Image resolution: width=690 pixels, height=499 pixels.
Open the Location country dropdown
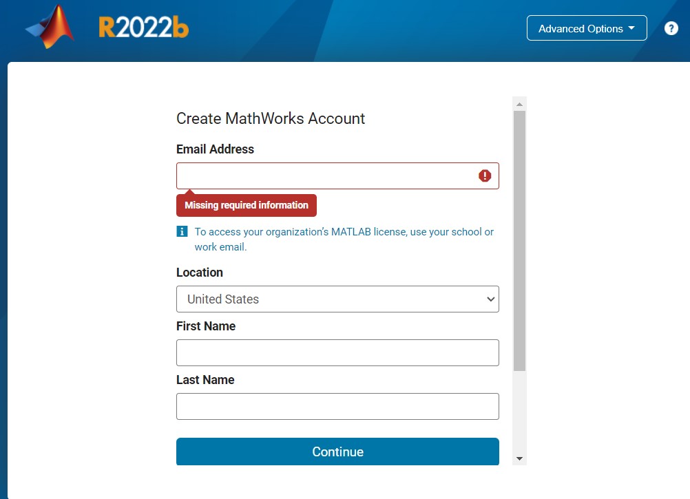[337, 299]
